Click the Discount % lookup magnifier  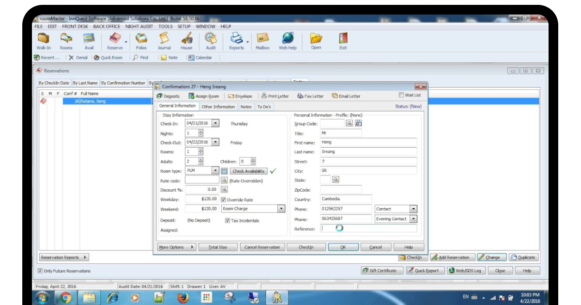pyautogui.click(x=224, y=190)
